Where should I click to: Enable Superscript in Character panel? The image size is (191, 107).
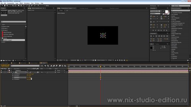[164, 30]
